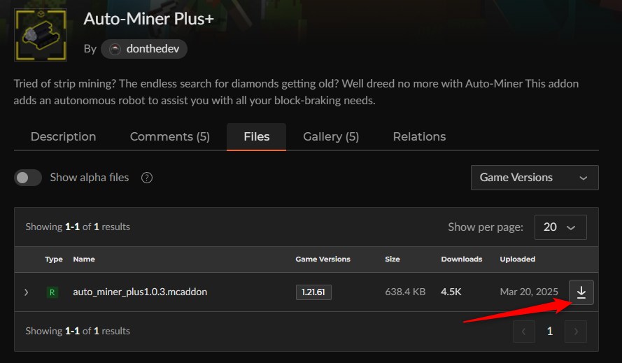Select page 1 in pagination

pyautogui.click(x=550, y=332)
